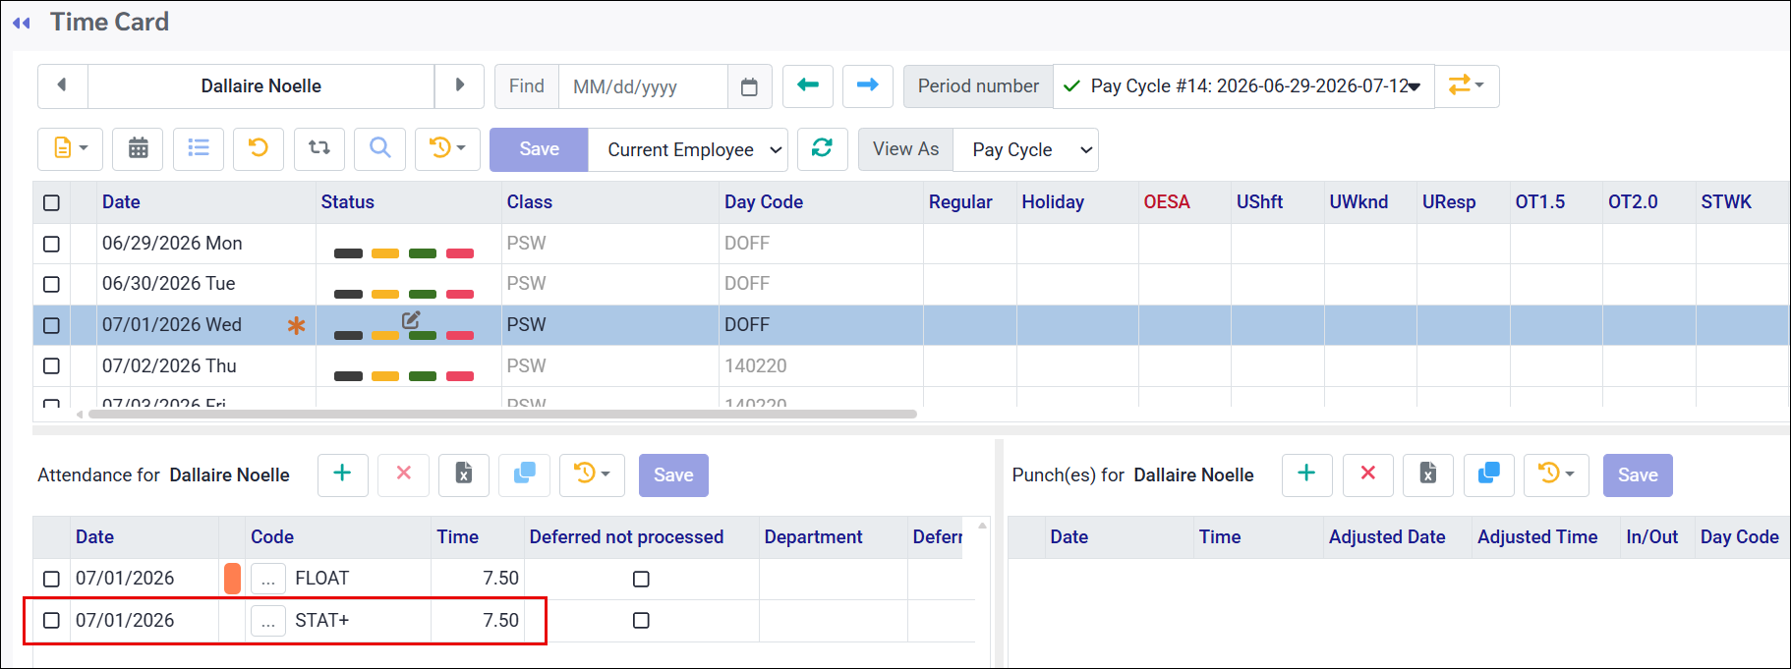Click the Find date input field
Screen dimensions: 1791x669
[643, 86]
